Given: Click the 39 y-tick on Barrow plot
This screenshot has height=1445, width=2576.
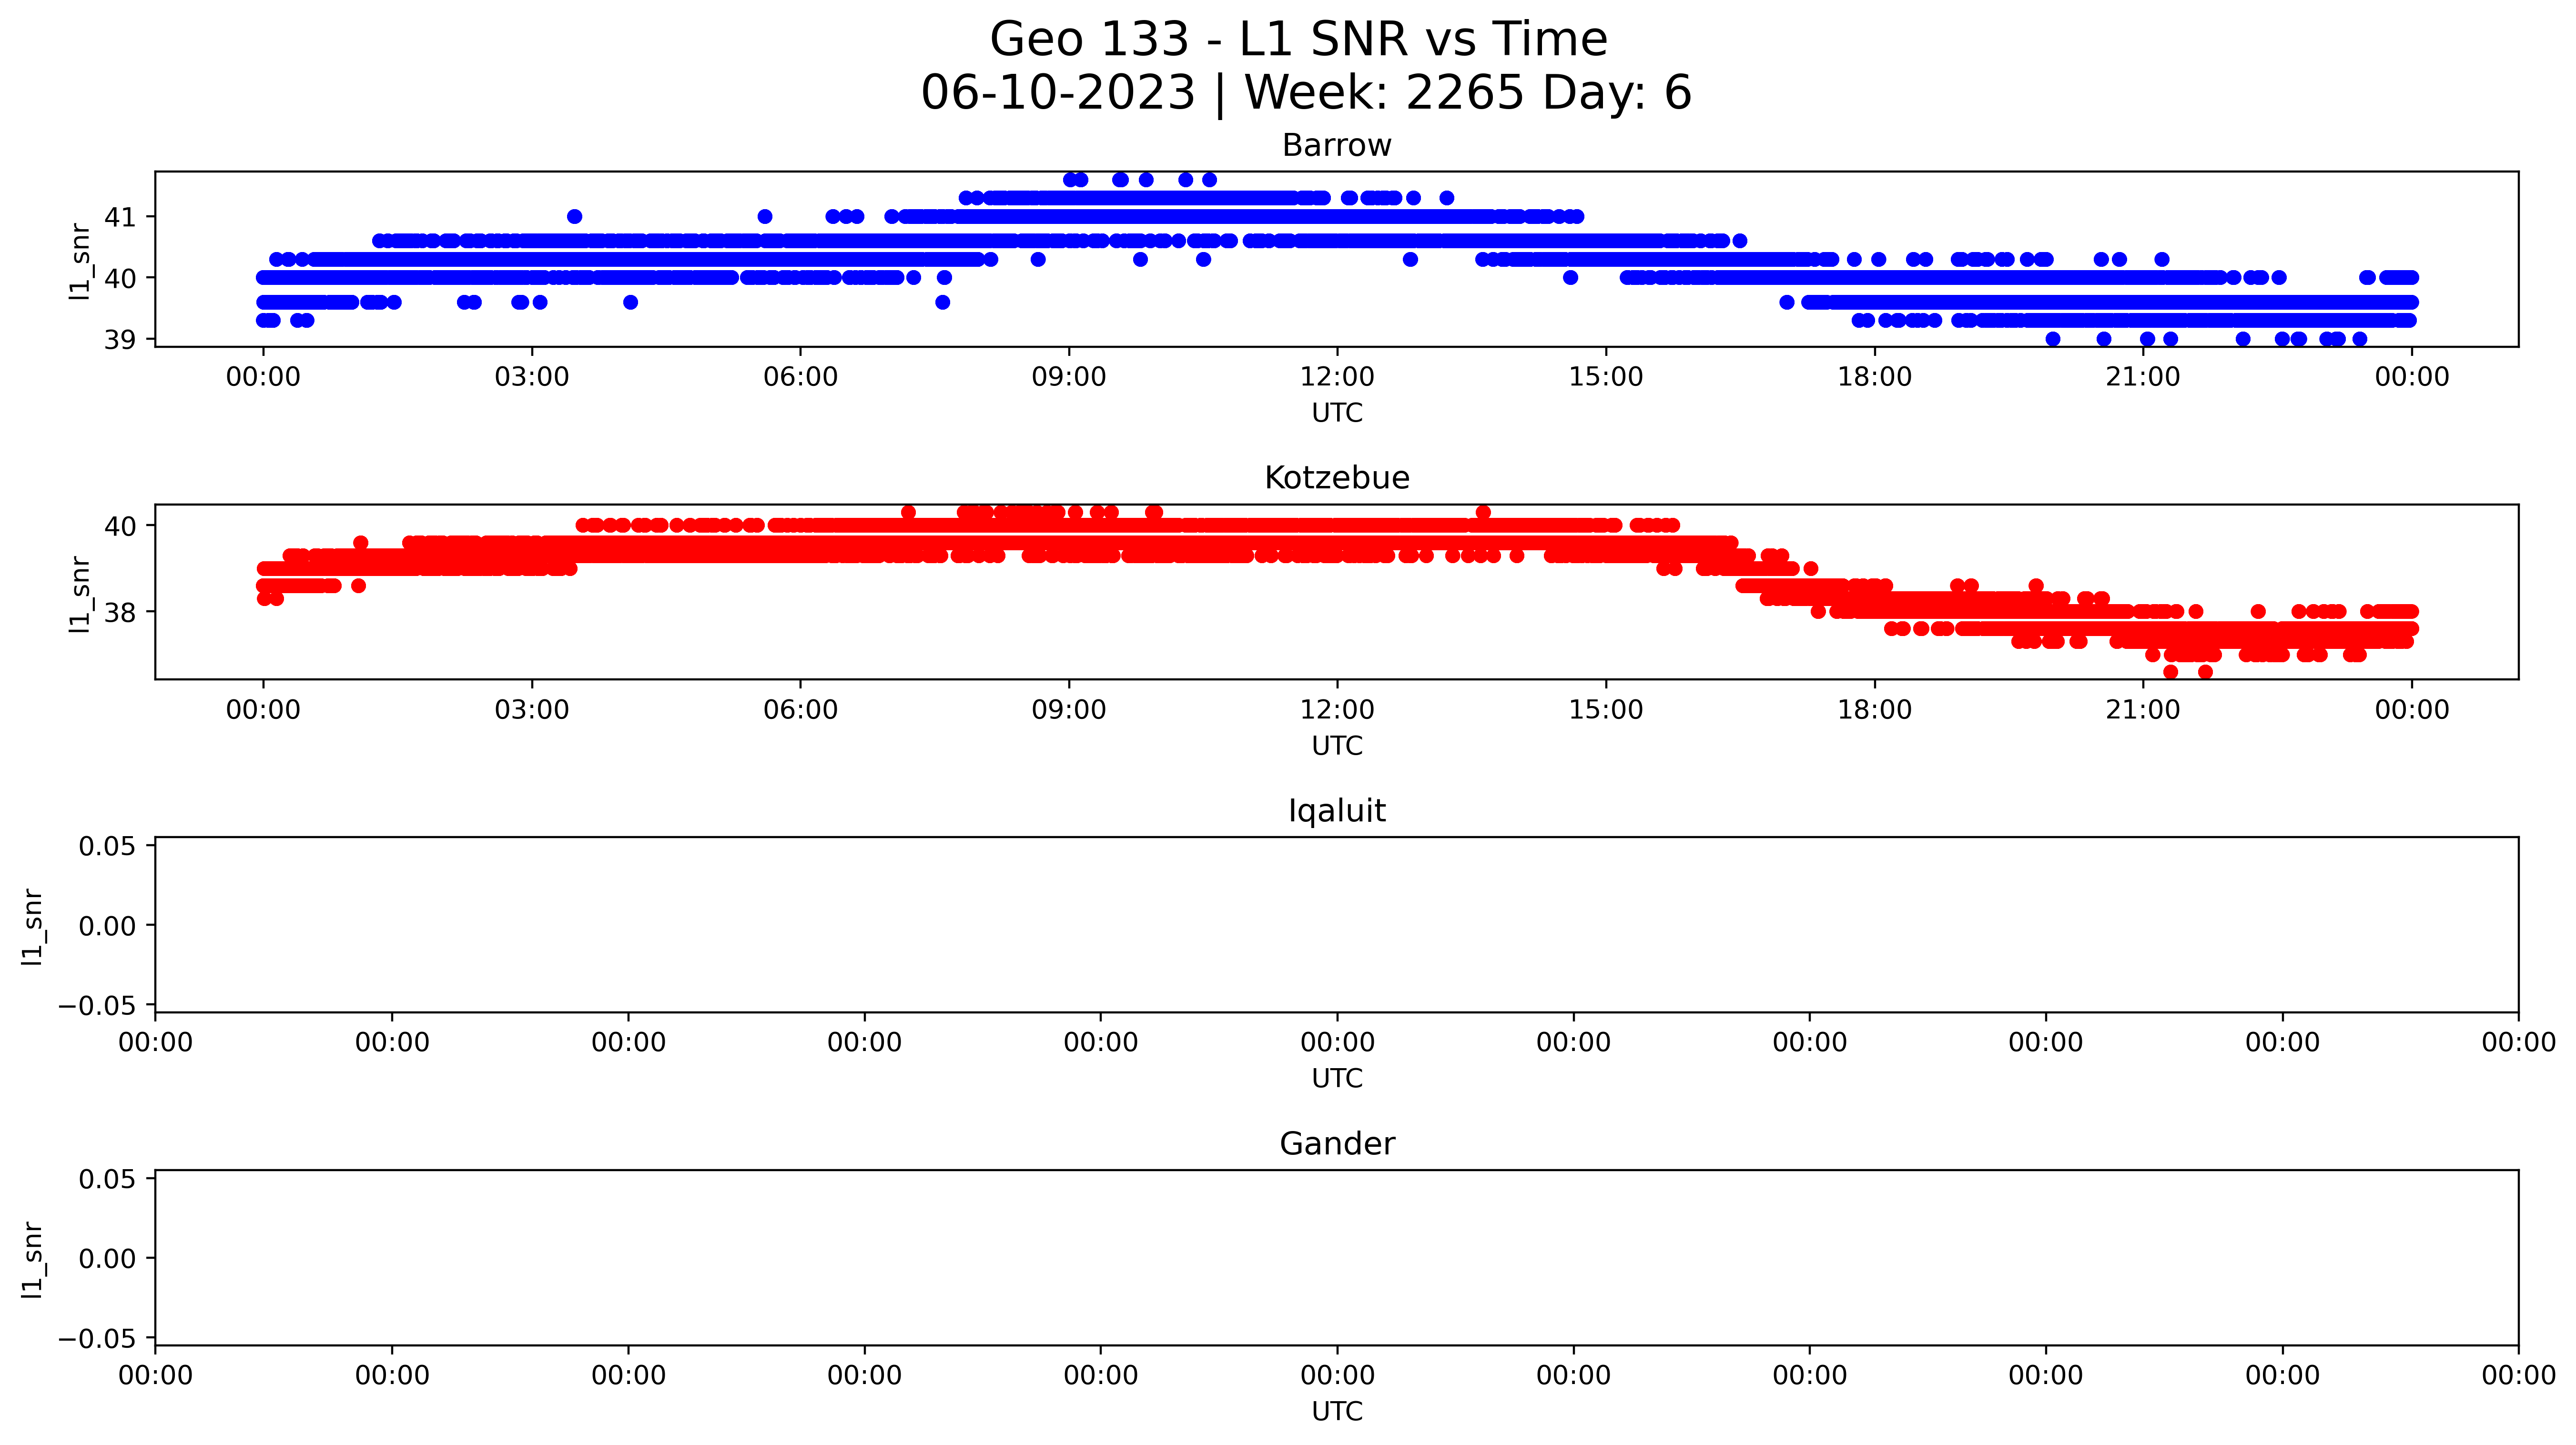Looking at the screenshot, I should click(x=121, y=340).
